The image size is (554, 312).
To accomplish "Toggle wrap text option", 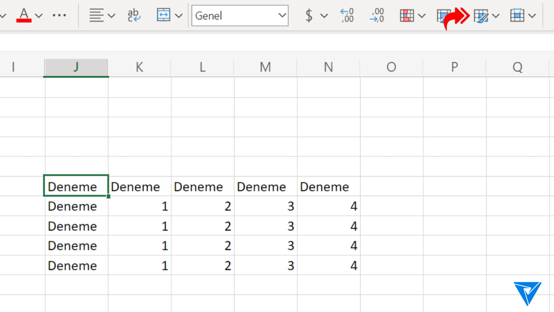I will pos(134,16).
